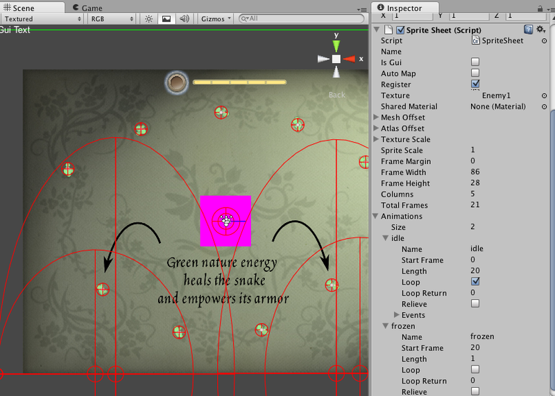
Task: Click the bottom white gizmo cone
Action: 336,72
